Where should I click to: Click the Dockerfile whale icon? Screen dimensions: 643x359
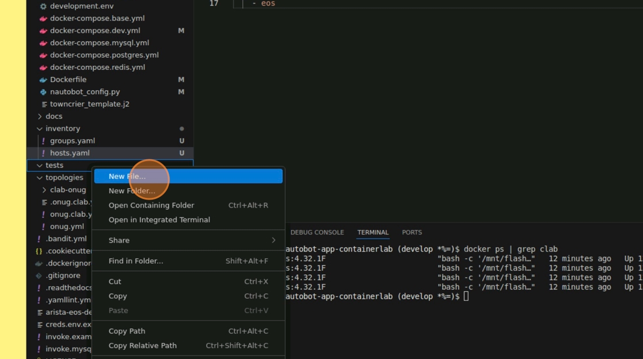(x=43, y=80)
